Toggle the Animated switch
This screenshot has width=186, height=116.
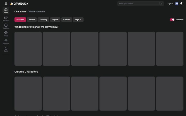[x=172, y=20]
